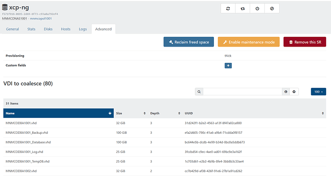The image size is (331, 176).
Task: Click the power disconnect icon
Action: [257, 9]
